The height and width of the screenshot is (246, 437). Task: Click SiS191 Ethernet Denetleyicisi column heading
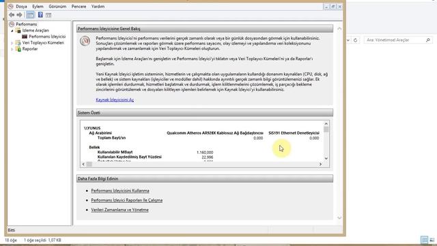294,133
